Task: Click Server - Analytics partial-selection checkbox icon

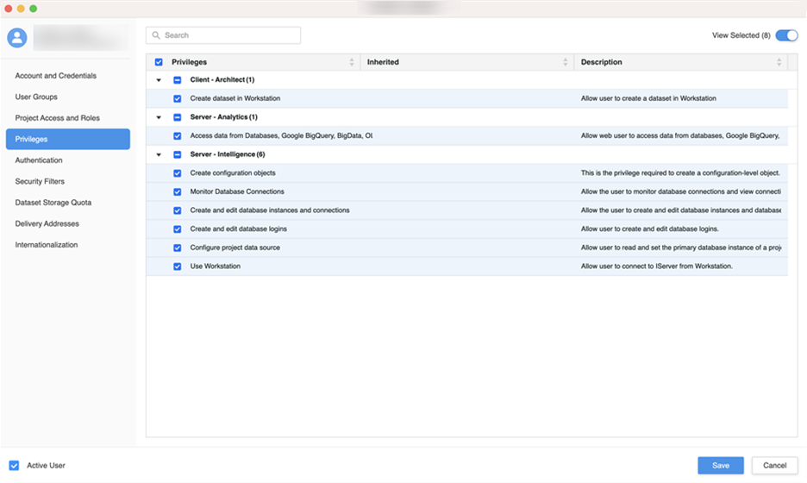Action: click(178, 117)
